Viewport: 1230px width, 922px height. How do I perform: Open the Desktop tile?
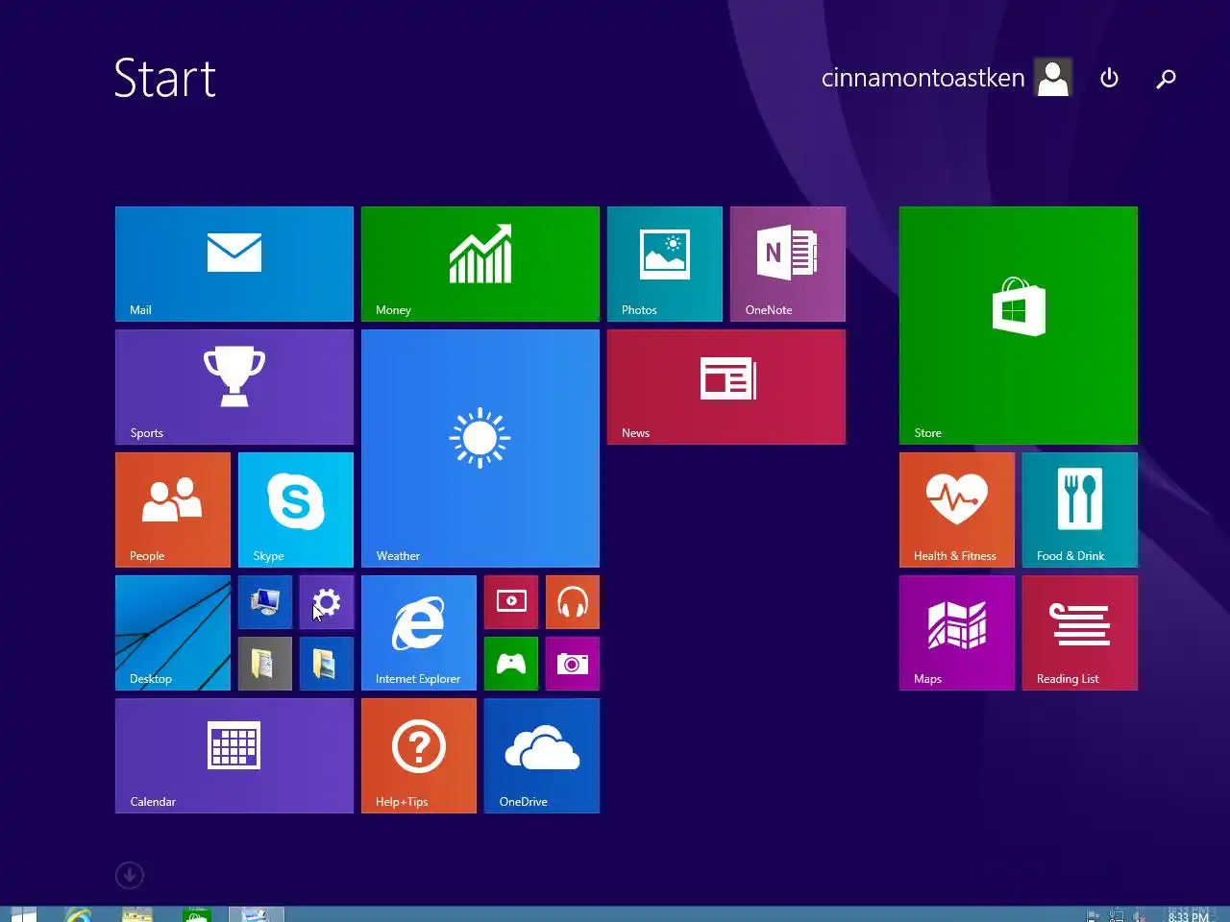(x=173, y=633)
